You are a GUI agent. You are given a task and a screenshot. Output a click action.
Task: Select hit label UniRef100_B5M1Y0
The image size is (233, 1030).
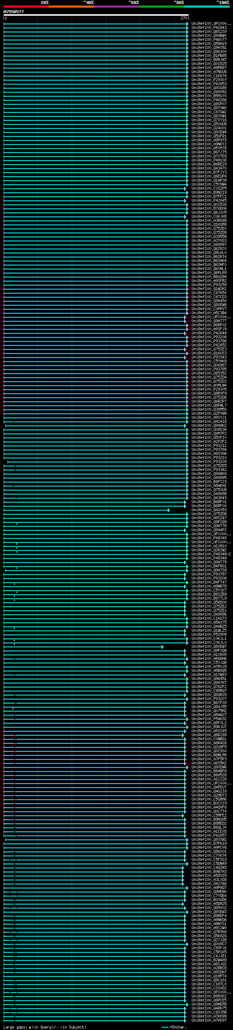pyautogui.click(x=209, y=96)
